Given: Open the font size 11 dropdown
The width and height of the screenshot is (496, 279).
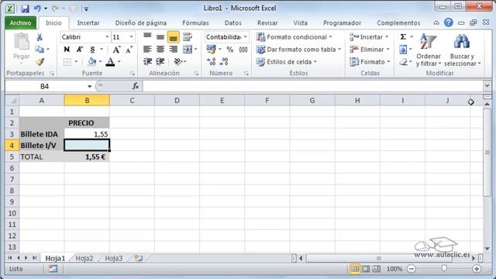Looking at the screenshot, I should pos(131,37).
